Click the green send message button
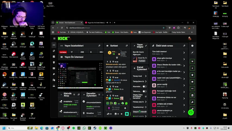Viewport: 232px width, 131px height. pos(127,114)
